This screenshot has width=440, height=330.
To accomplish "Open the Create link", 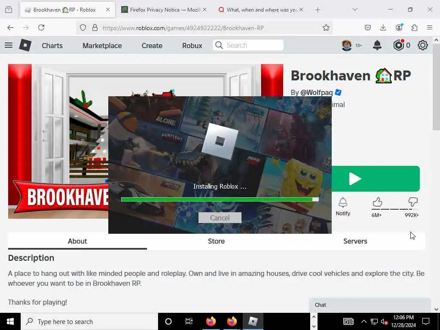I will point(152,46).
